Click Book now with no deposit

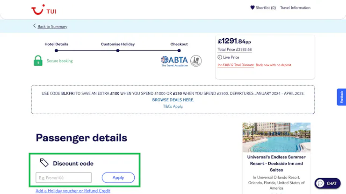(274, 65)
